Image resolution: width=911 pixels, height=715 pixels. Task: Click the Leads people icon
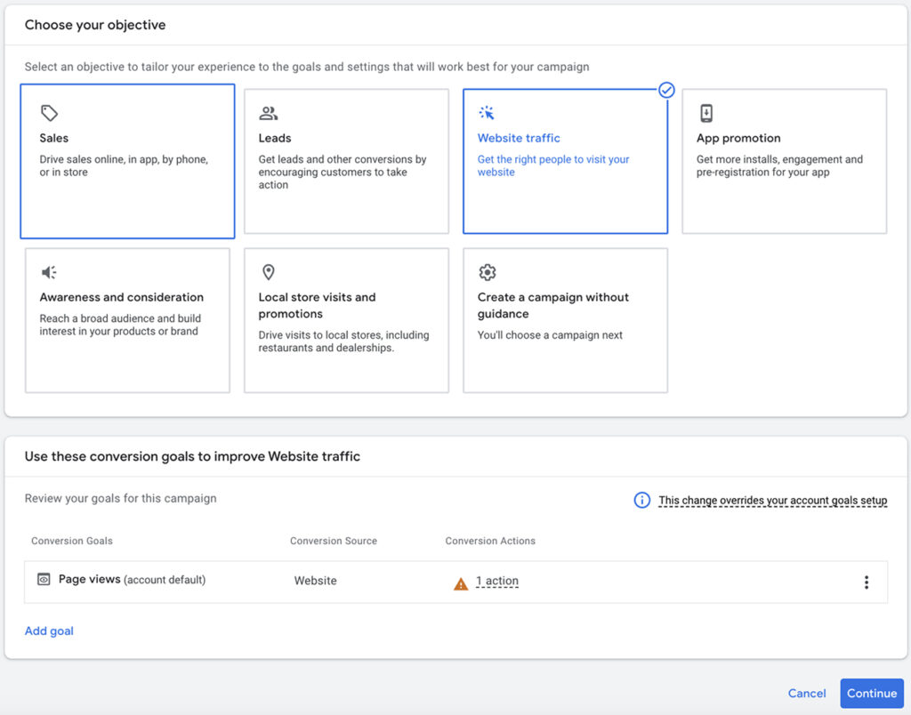tap(268, 113)
